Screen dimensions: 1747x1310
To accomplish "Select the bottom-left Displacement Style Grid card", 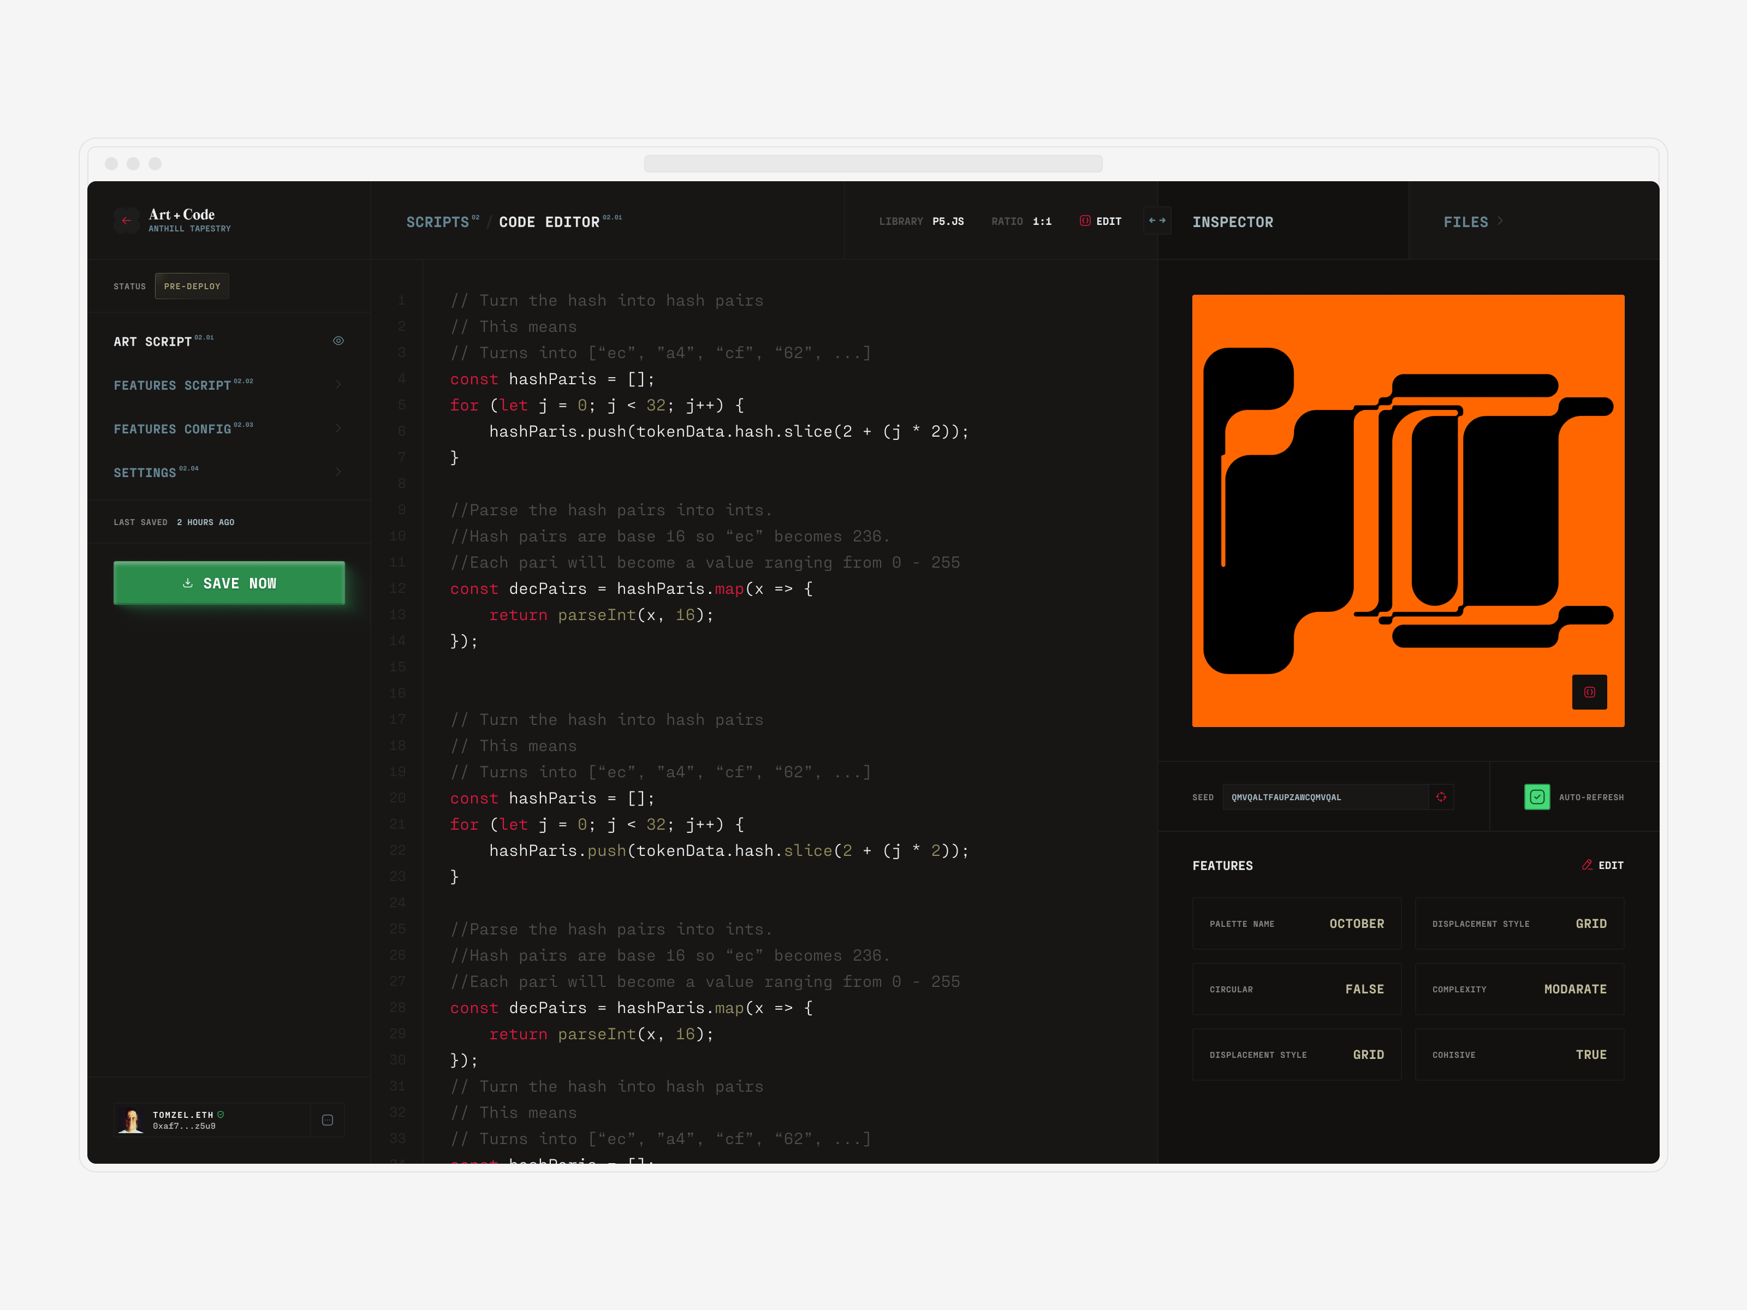I will [x=1297, y=1054].
